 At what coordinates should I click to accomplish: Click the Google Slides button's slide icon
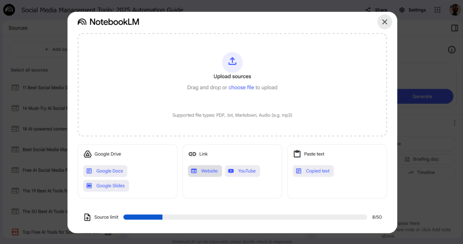point(89,186)
